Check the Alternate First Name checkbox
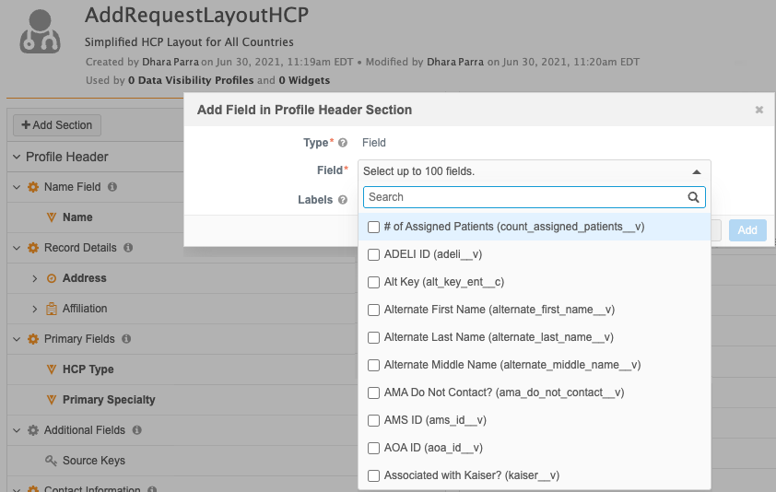Image resolution: width=776 pixels, height=492 pixels. click(x=373, y=310)
